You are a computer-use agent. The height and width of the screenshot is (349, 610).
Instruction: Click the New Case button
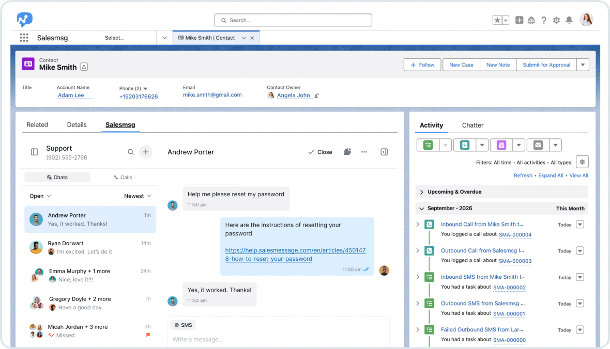[462, 65]
